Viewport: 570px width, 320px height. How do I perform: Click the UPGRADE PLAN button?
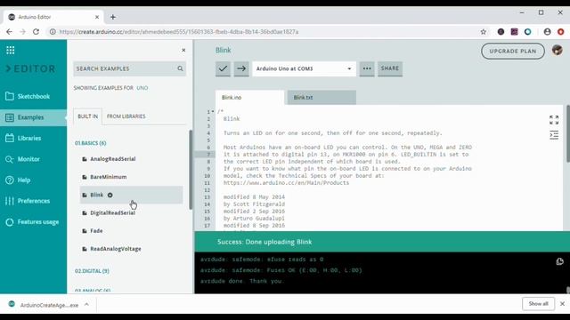[x=513, y=52]
